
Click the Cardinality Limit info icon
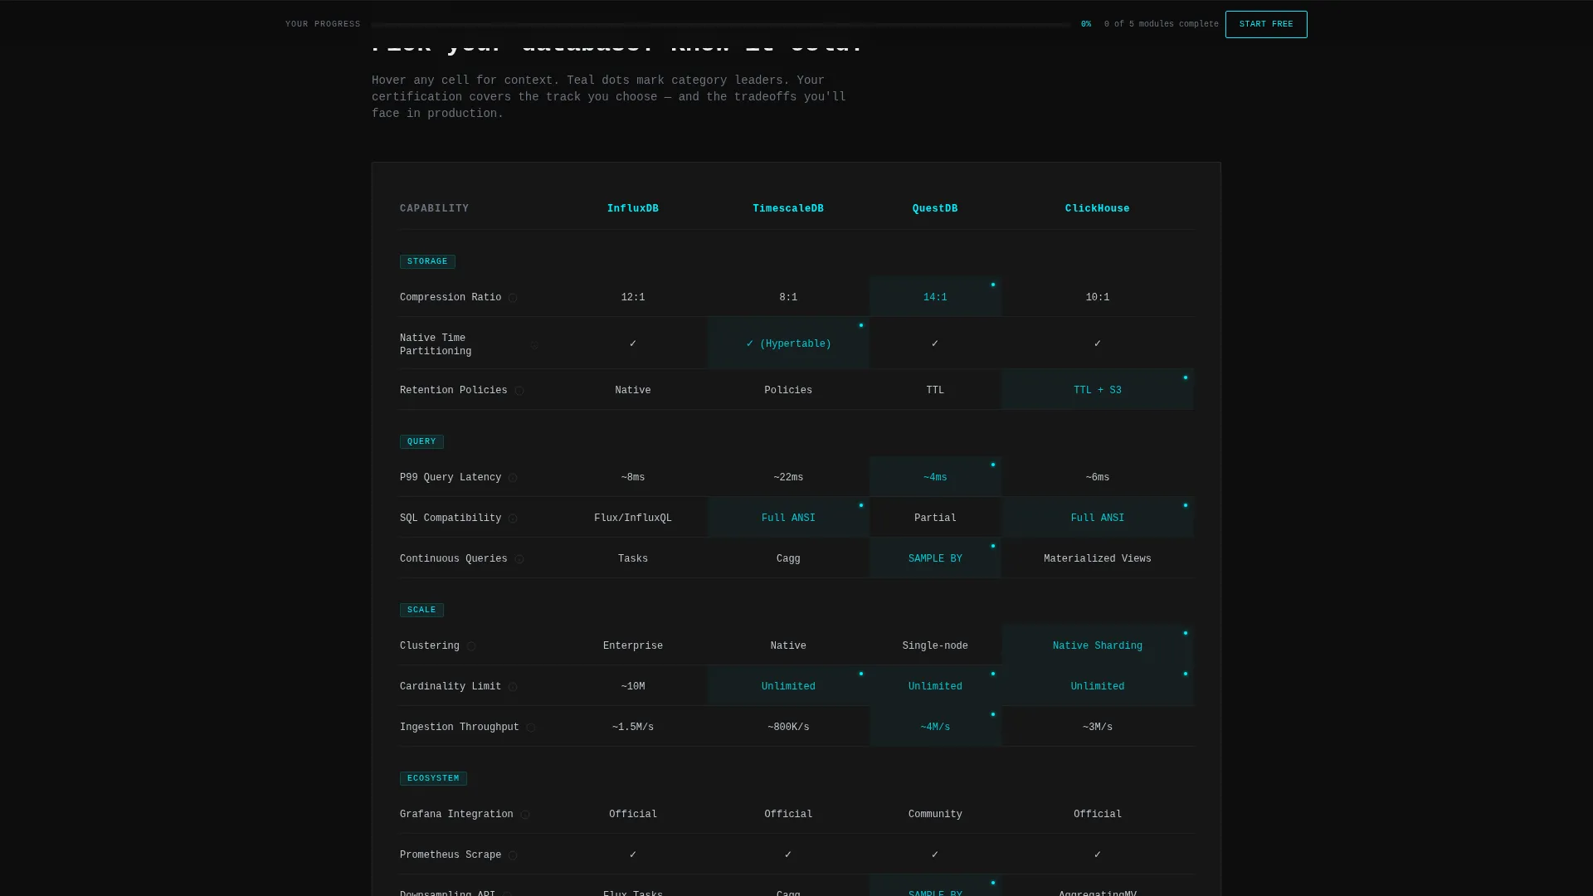(513, 687)
